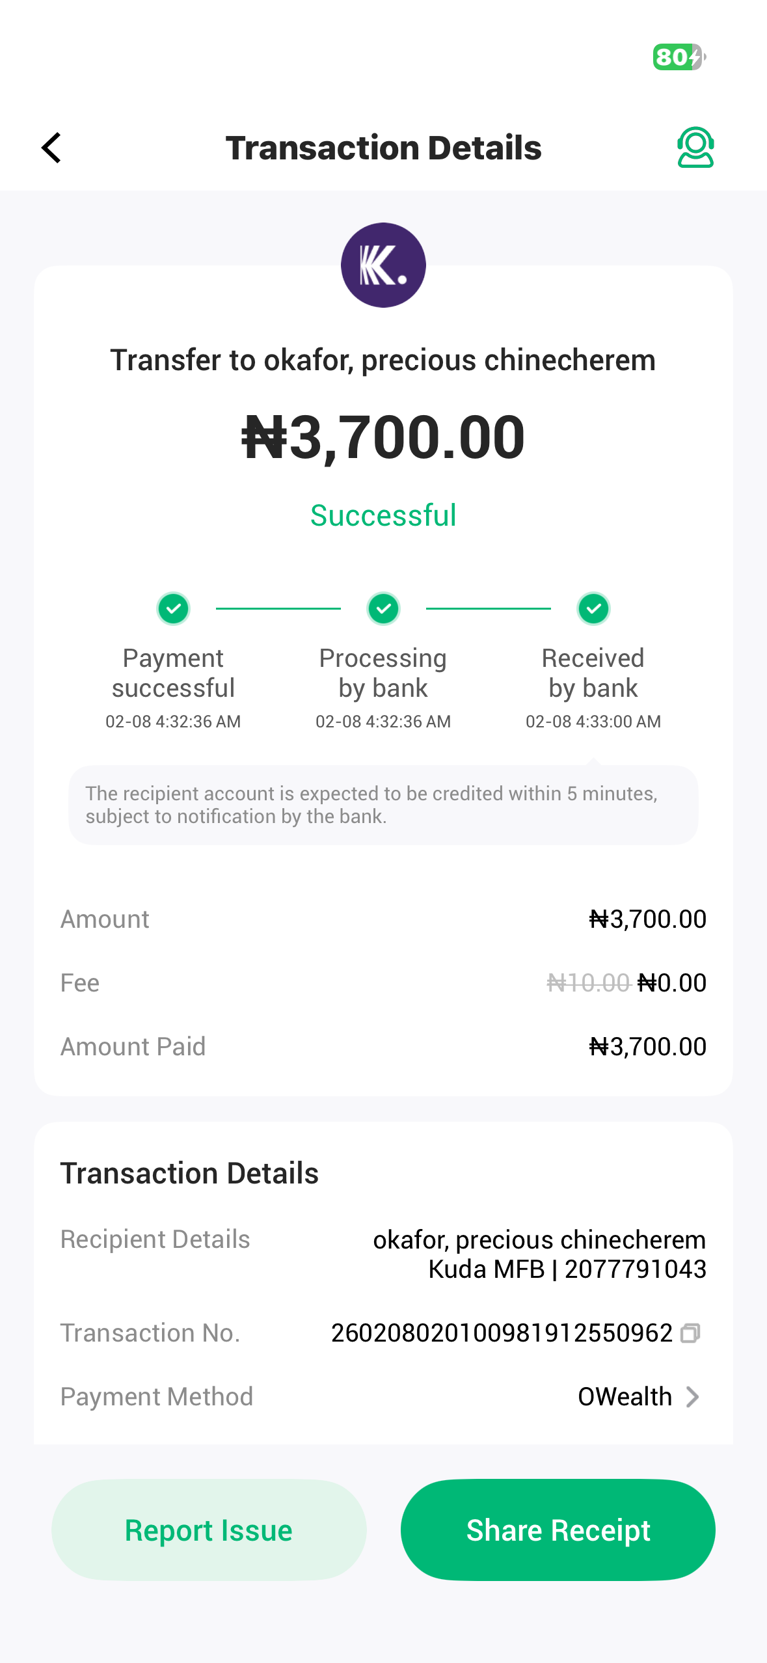Tap the Amount Paid value
The width and height of the screenshot is (767, 1663).
point(647,1047)
